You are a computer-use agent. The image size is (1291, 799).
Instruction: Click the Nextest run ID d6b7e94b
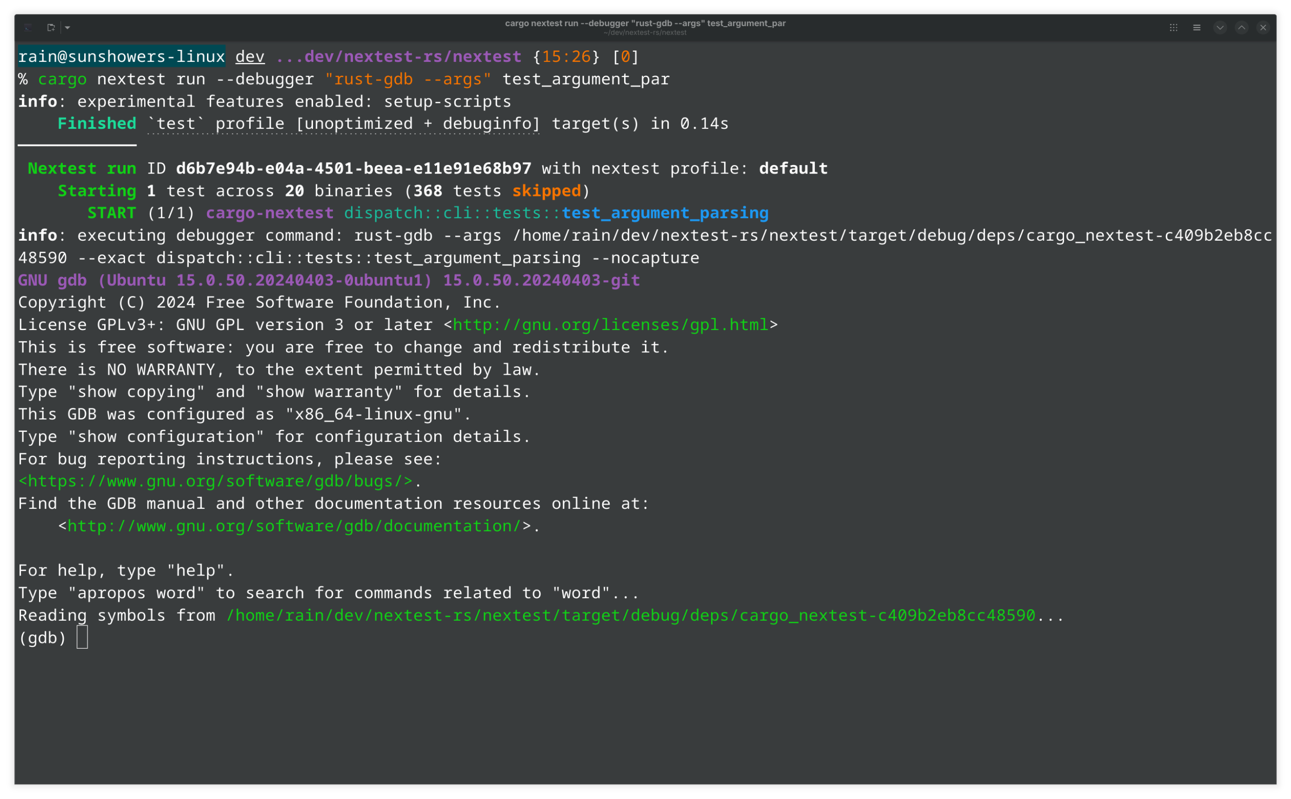click(x=353, y=168)
